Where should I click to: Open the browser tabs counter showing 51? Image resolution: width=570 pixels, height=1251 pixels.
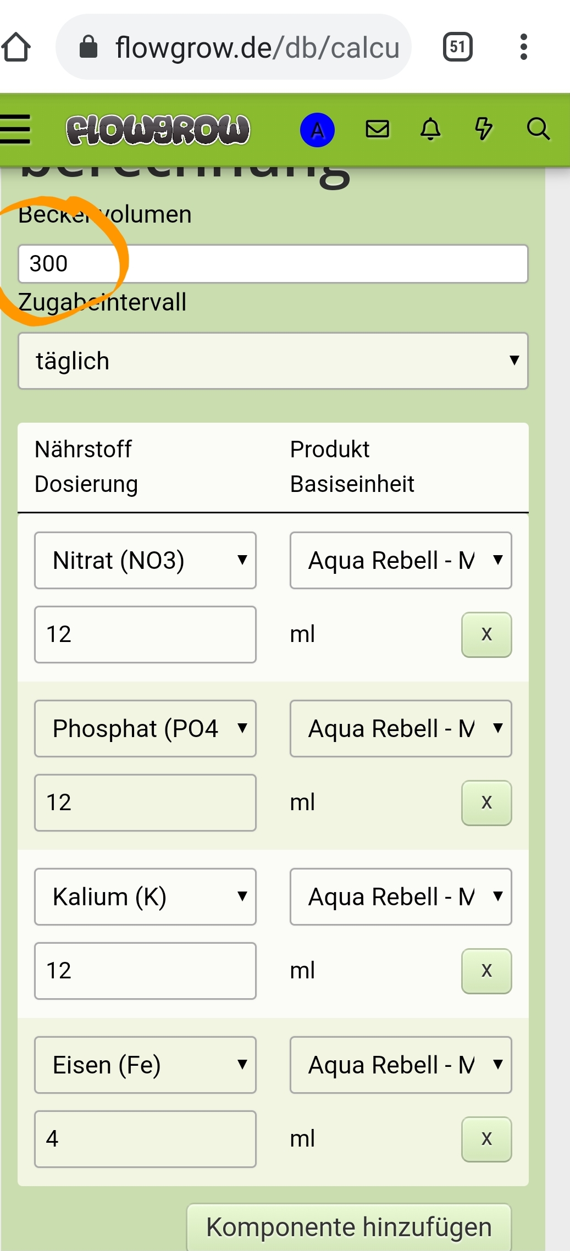(x=457, y=47)
